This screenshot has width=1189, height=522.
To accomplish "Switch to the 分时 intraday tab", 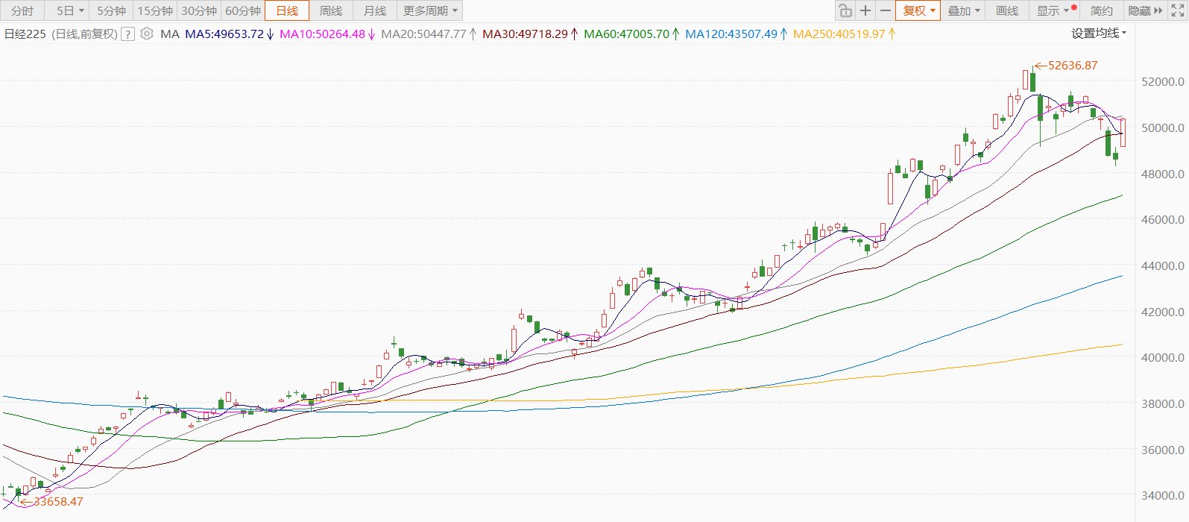I will [x=22, y=10].
